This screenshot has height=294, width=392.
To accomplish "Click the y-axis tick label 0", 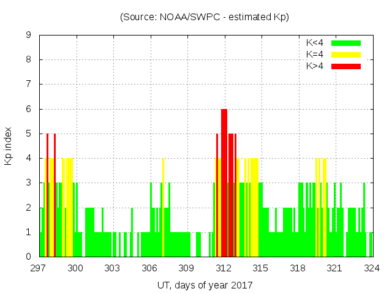I will click(29, 257).
